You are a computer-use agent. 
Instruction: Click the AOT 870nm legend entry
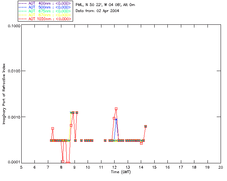tap(45, 15)
